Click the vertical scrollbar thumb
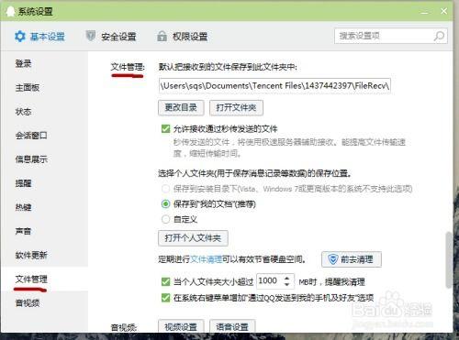The width and height of the screenshot is (459, 340). (449, 260)
